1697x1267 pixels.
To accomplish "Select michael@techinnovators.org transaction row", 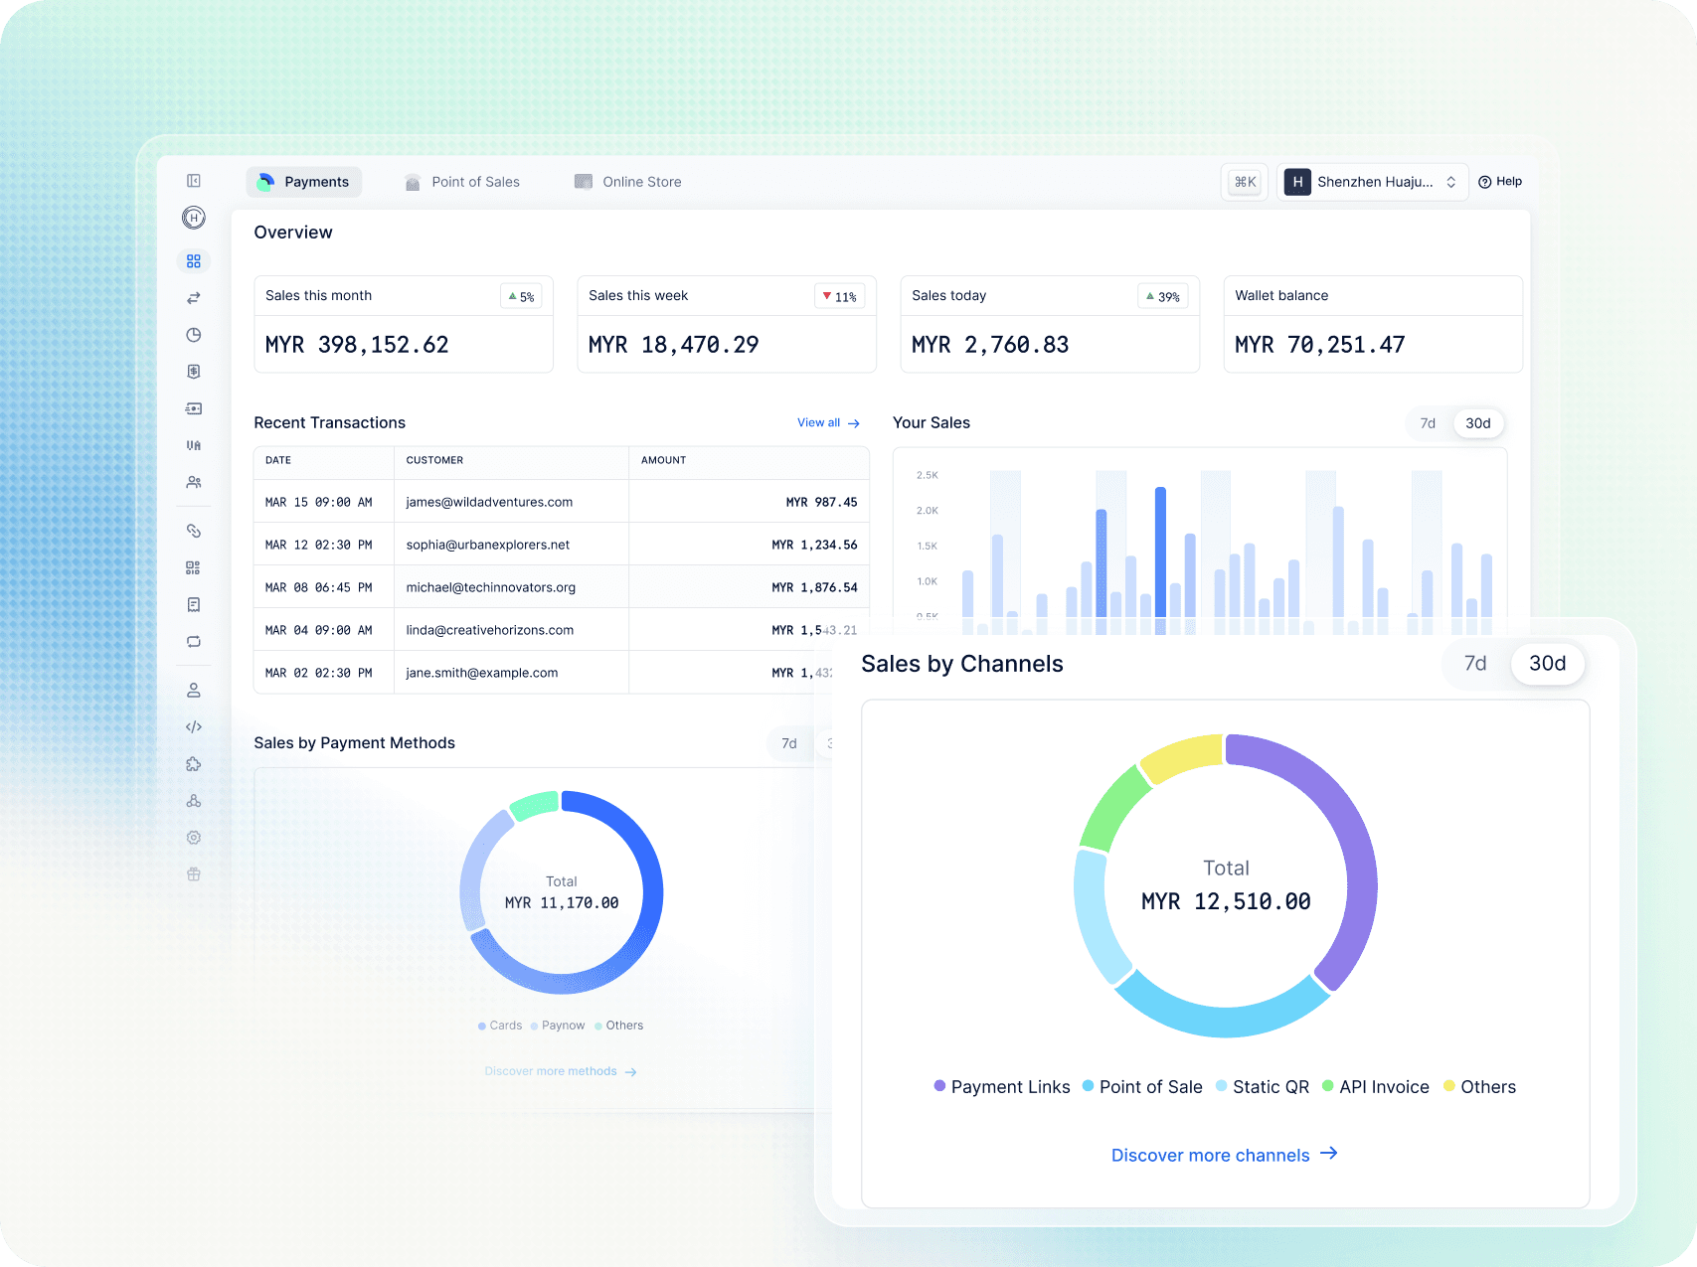I will pyautogui.click(x=562, y=587).
